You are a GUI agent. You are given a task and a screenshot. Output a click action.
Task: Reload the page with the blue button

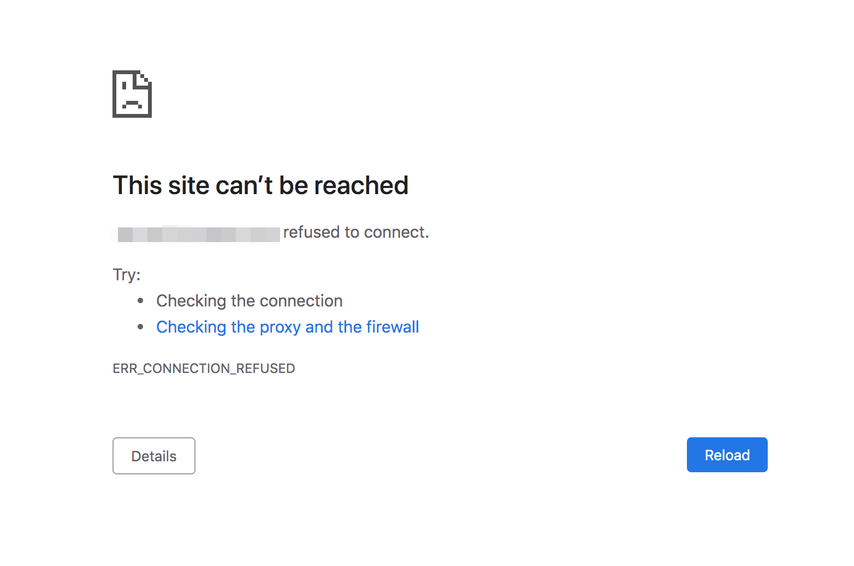(x=727, y=455)
